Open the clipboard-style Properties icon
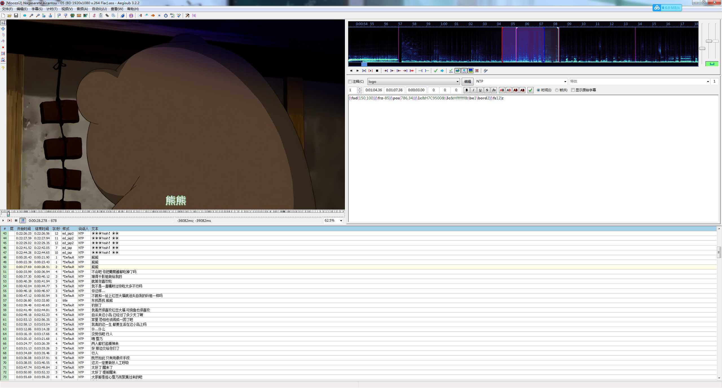The image size is (722, 388). tap(101, 15)
